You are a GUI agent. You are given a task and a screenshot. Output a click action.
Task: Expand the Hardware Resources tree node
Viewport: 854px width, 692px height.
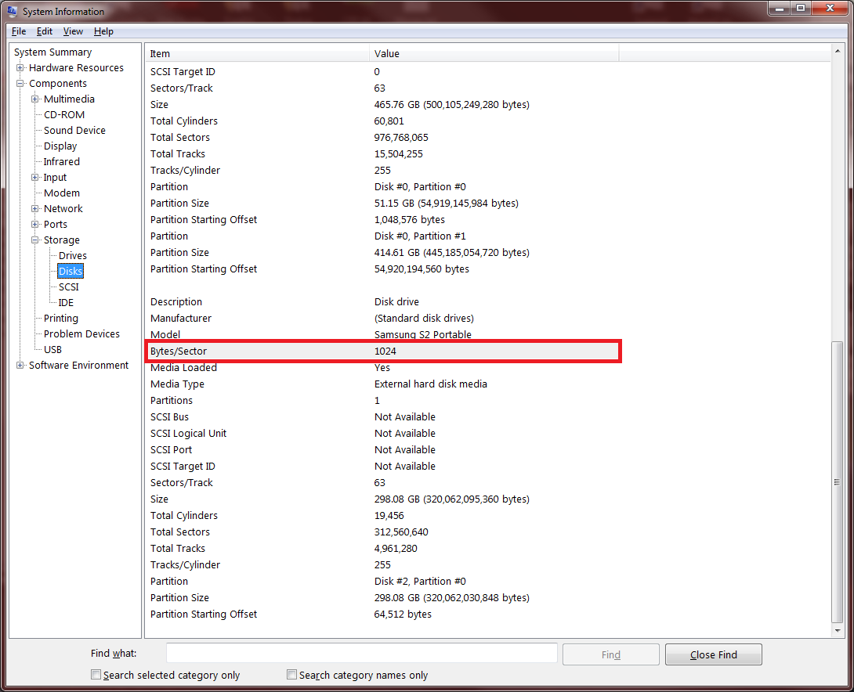[x=20, y=68]
